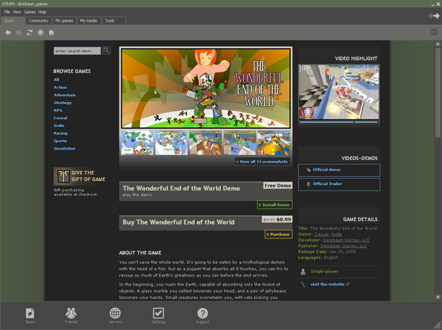This screenshot has height=330, width=442.
Task: Browse All games
Action: [56, 80]
